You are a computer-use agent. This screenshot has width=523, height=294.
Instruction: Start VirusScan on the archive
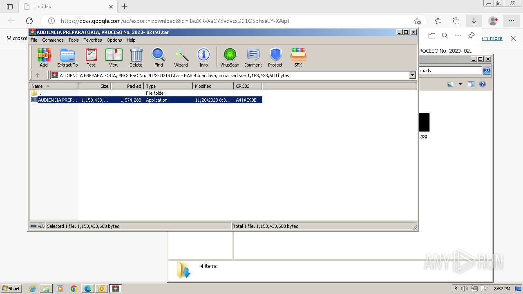click(230, 58)
